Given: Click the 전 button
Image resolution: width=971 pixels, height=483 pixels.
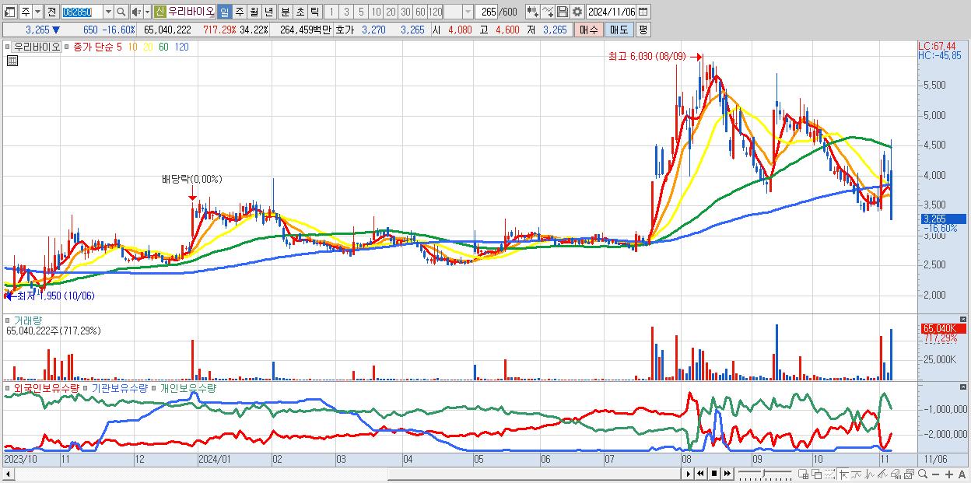Looking at the screenshot, I should (x=51, y=12).
